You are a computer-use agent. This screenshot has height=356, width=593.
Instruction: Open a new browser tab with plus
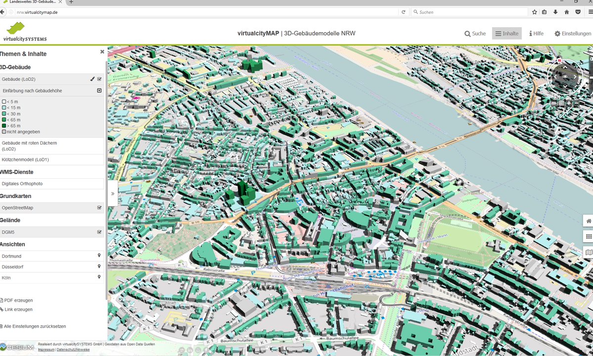click(71, 2)
